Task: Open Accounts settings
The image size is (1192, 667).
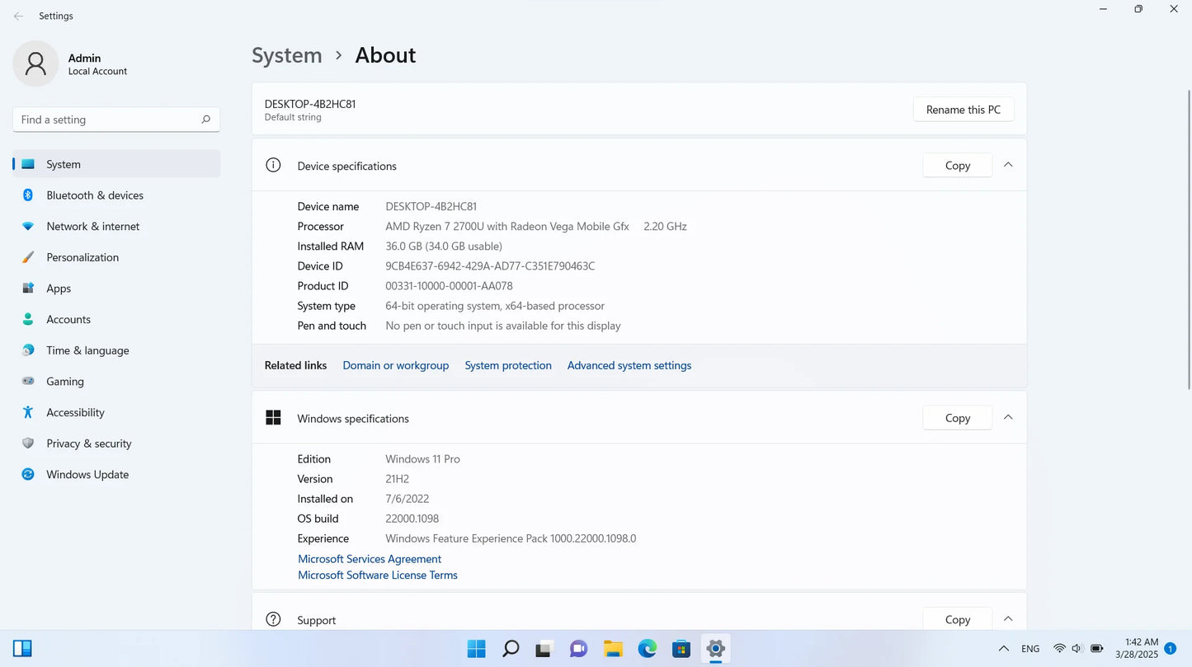Action: (68, 319)
